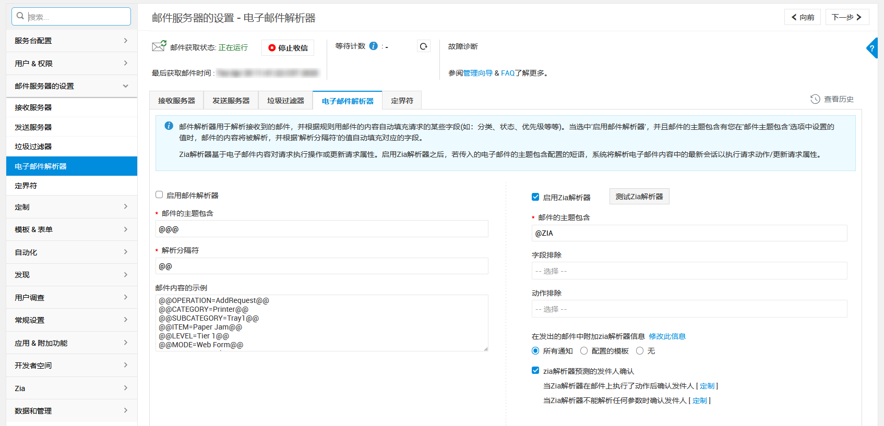Click the wait count info icon

(x=373, y=46)
